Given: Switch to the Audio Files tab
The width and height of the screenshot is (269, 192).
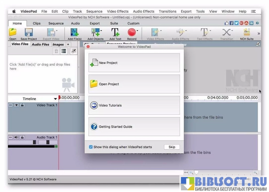Looking at the screenshot, I should [x=41, y=44].
